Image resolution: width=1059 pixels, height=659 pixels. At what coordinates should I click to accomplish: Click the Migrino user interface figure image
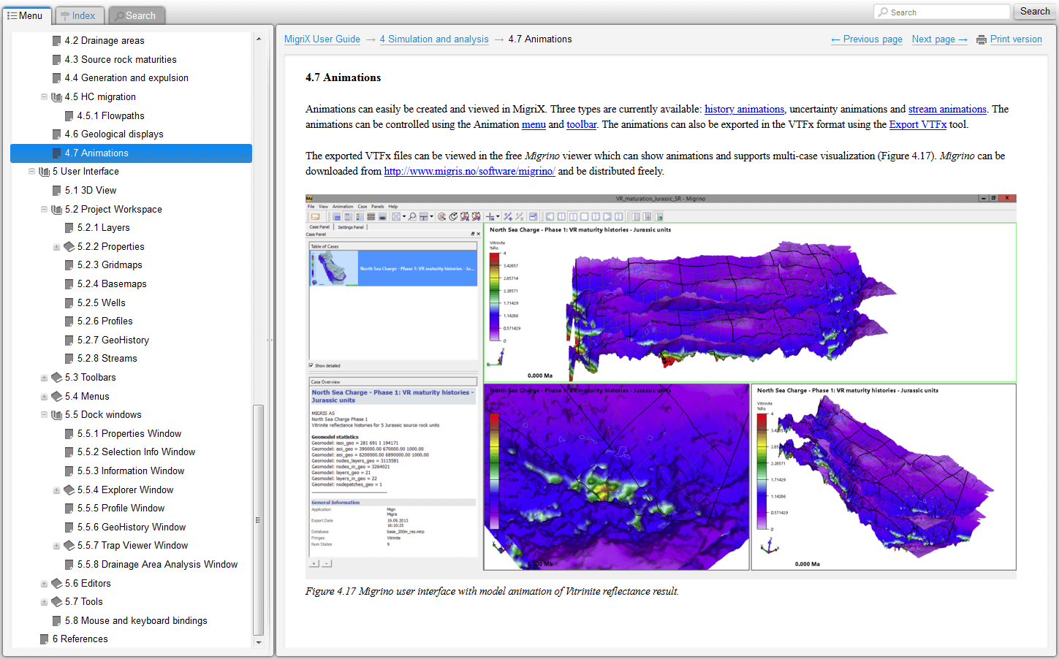661,386
